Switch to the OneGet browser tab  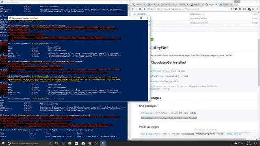[x=139, y=4]
